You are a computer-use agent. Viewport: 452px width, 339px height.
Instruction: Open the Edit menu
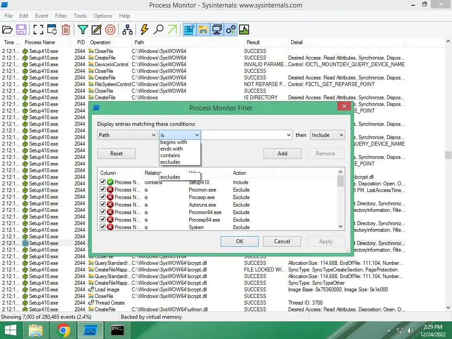coord(24,16)
